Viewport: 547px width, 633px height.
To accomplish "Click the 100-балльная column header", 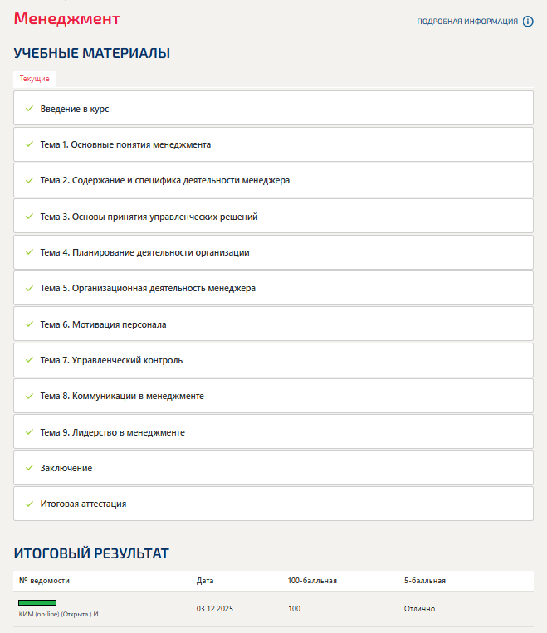I will (x=312, y=581).
